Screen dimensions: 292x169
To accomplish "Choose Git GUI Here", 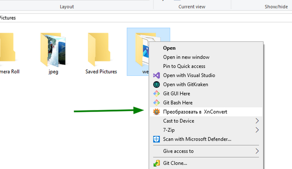I will click(x=178, y=94).
